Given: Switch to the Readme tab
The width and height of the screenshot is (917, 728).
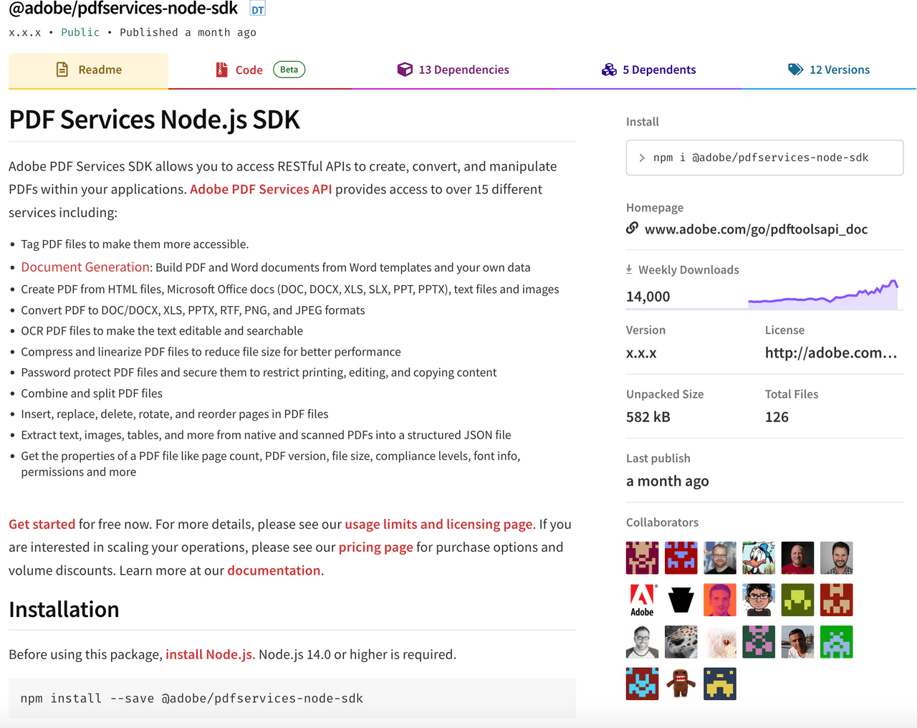Looking at the screenshot, I should click(x=88, y=70).
